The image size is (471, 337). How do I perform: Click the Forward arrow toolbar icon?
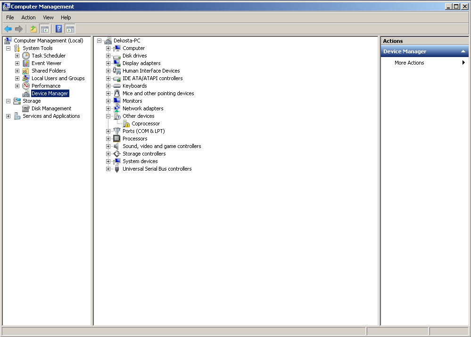click(x=19, y=29)
